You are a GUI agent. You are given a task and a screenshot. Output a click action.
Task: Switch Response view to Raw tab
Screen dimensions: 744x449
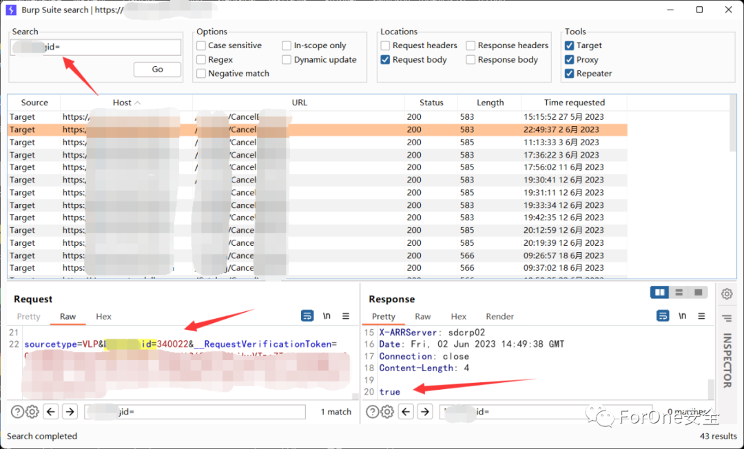(423, 317)
